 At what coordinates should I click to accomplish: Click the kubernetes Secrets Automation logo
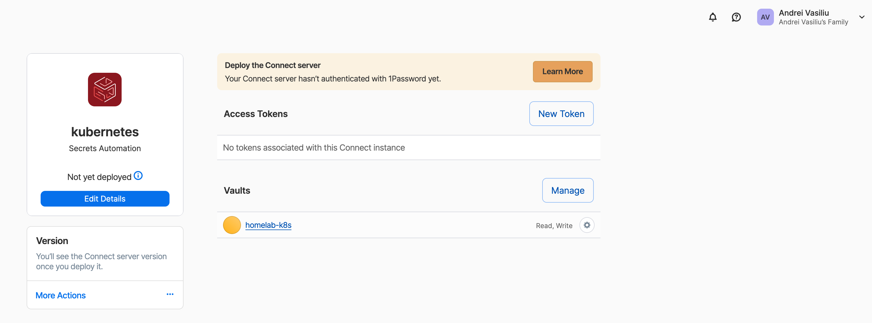coord(105,90)
